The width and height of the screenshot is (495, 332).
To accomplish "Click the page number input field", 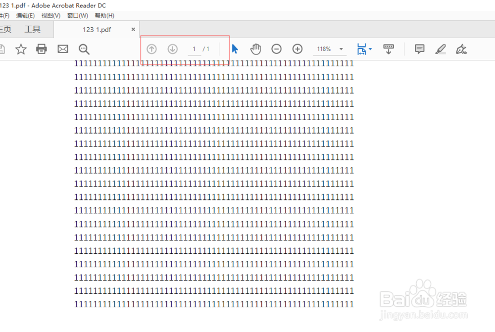I will click(x=194, y=49).
